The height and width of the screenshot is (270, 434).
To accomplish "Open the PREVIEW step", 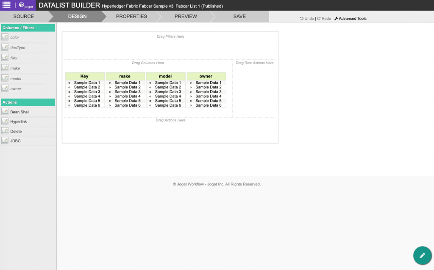I will tap(186, 17).
